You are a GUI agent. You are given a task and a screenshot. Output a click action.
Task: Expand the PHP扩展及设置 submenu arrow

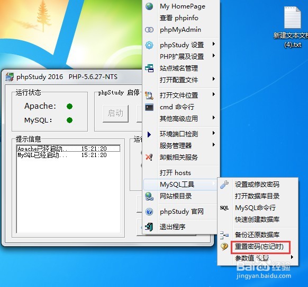click(214, 56)
